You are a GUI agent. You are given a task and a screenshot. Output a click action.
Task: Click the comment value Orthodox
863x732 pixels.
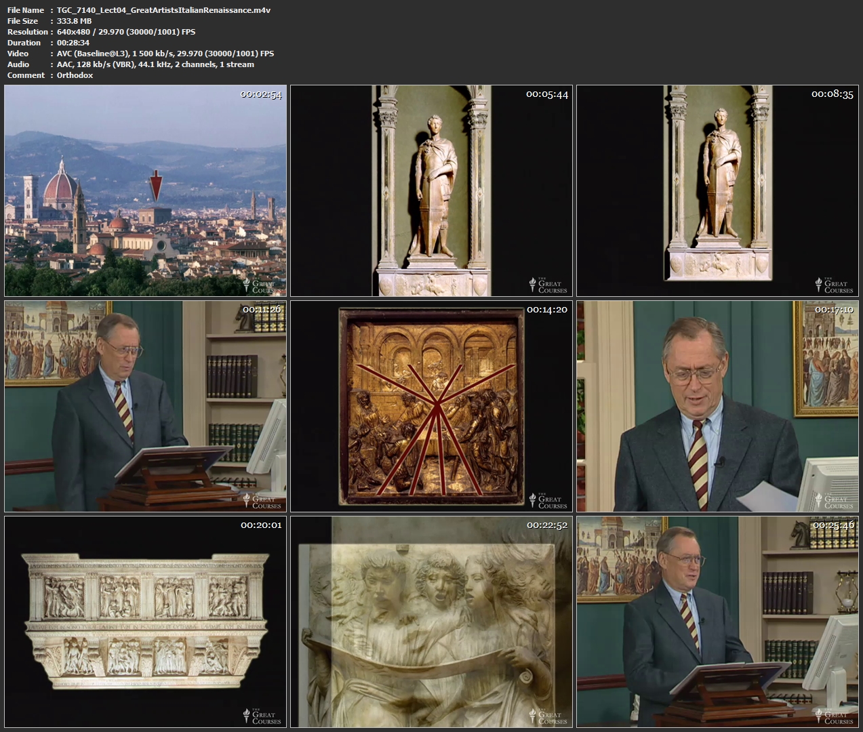pos(75,75)
